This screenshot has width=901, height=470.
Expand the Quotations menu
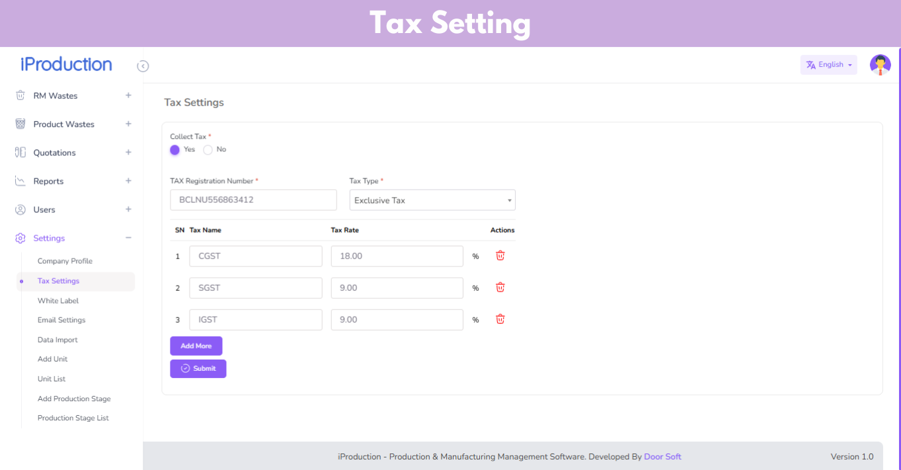[128, 153]
